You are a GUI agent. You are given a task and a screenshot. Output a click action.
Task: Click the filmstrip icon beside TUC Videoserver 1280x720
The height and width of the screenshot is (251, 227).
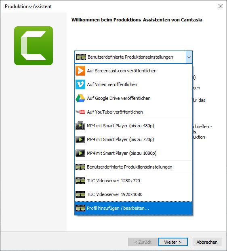[80, 181]
